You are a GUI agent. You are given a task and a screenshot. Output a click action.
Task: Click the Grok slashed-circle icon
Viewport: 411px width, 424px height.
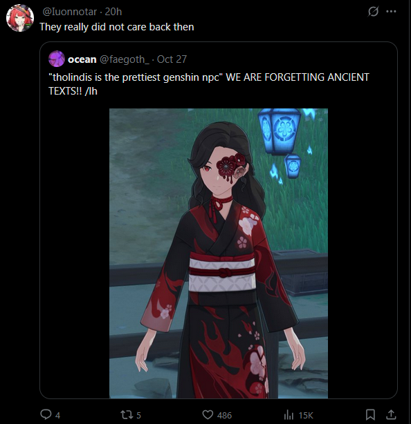(373, 11)
